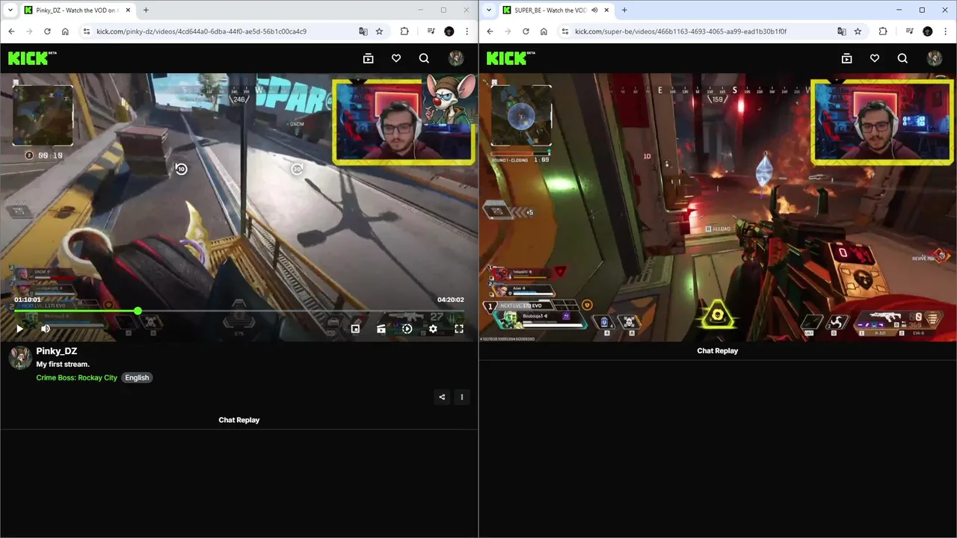Open Chrome profile in SUPER_BE window

[928, 31]
